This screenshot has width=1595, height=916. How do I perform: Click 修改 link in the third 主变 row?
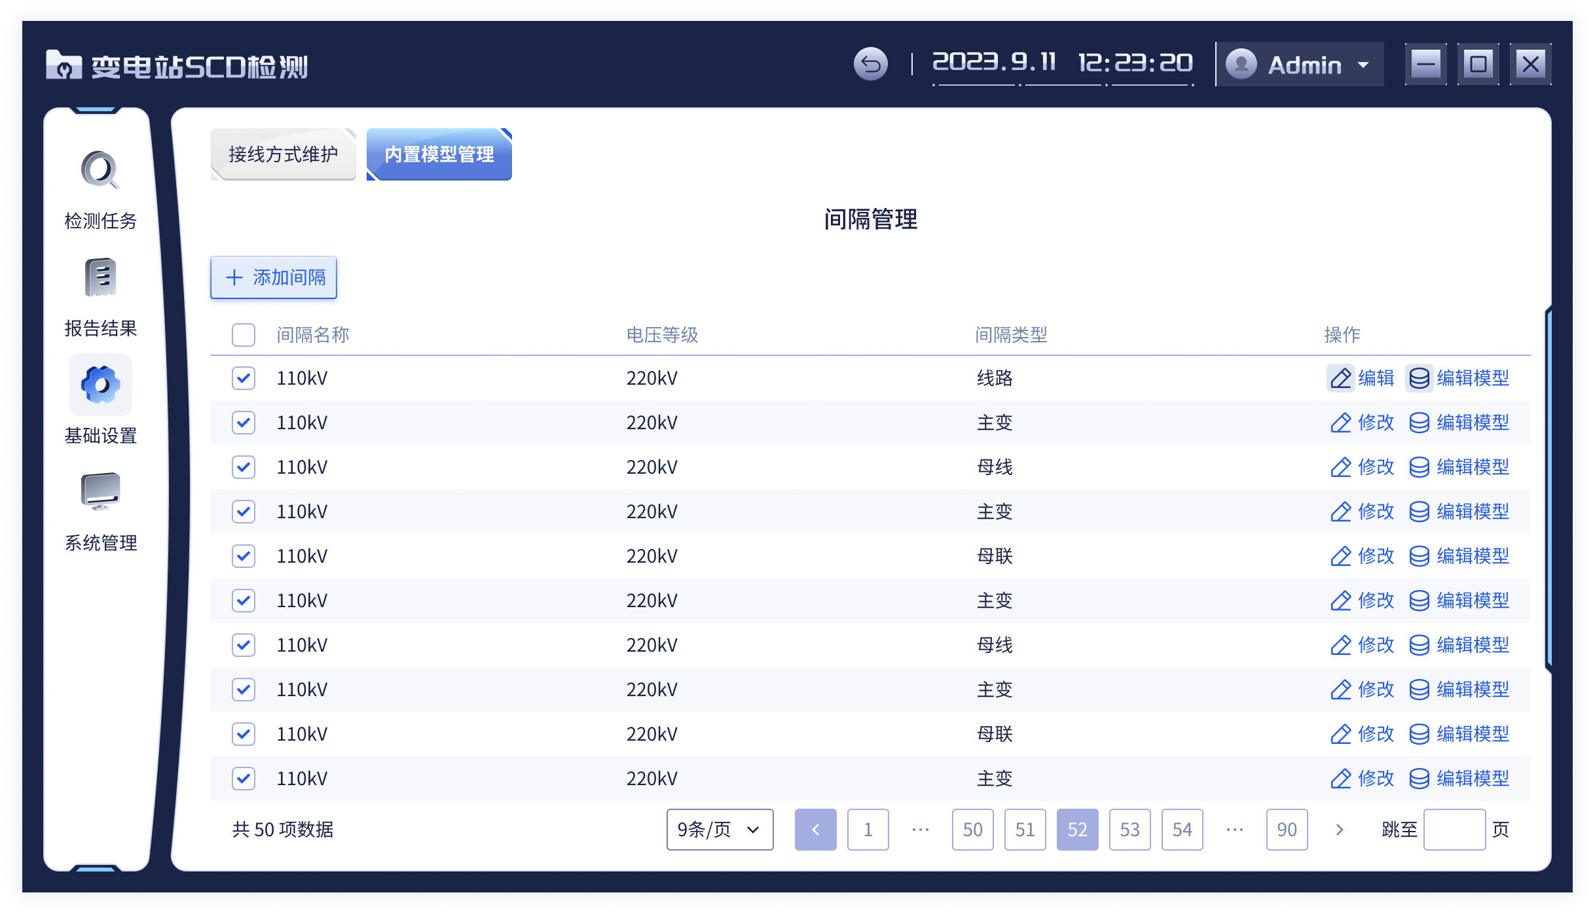(1376, 601)
